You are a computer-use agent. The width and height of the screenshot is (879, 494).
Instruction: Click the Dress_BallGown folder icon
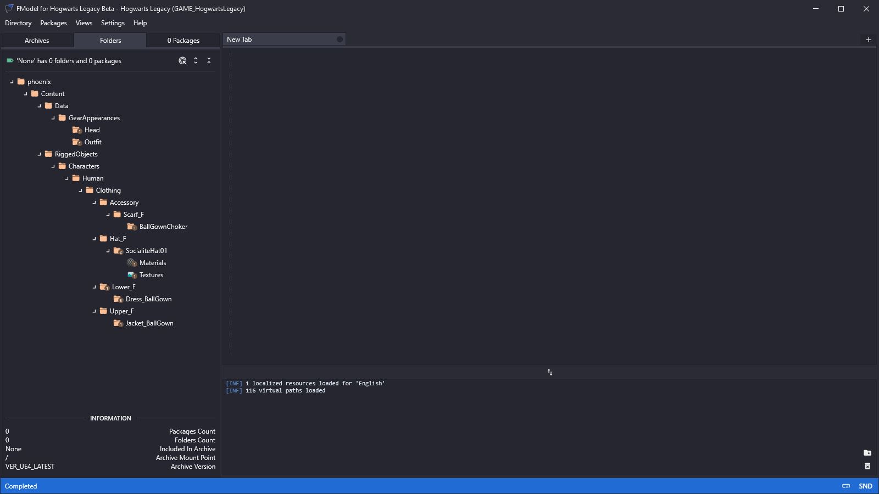click(118, 299)
